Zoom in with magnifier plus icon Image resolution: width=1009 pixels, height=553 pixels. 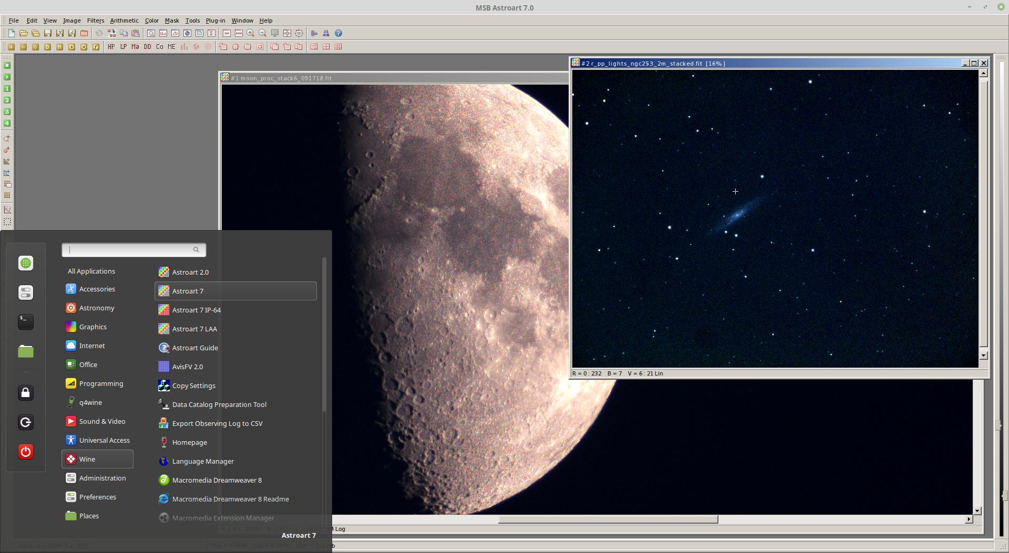coord(251,33)
